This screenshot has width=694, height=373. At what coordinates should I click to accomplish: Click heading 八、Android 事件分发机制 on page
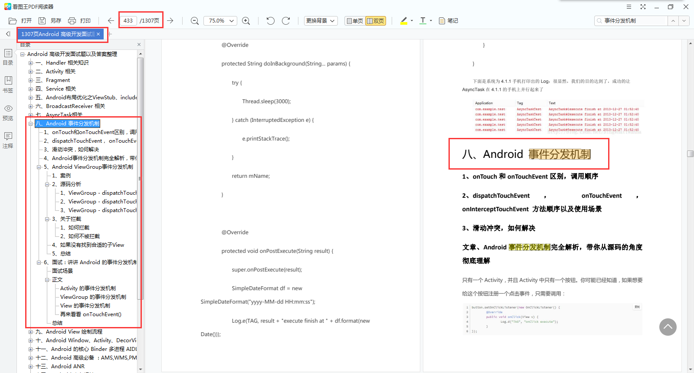click(527, 154)
